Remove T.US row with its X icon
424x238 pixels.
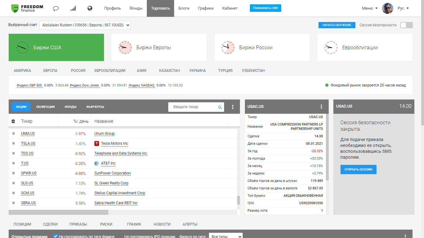coord(13,163)
